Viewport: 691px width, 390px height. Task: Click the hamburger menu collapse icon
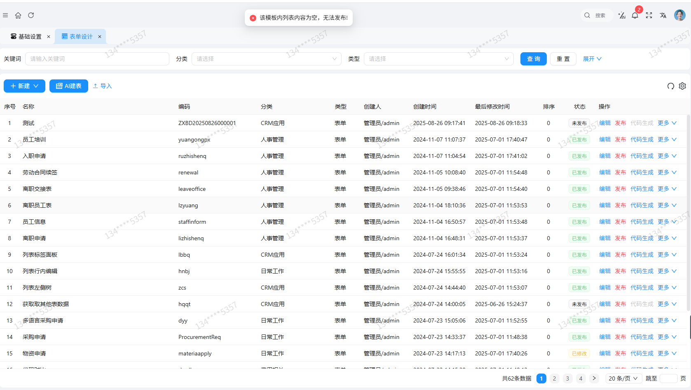[x=5, y=15]
